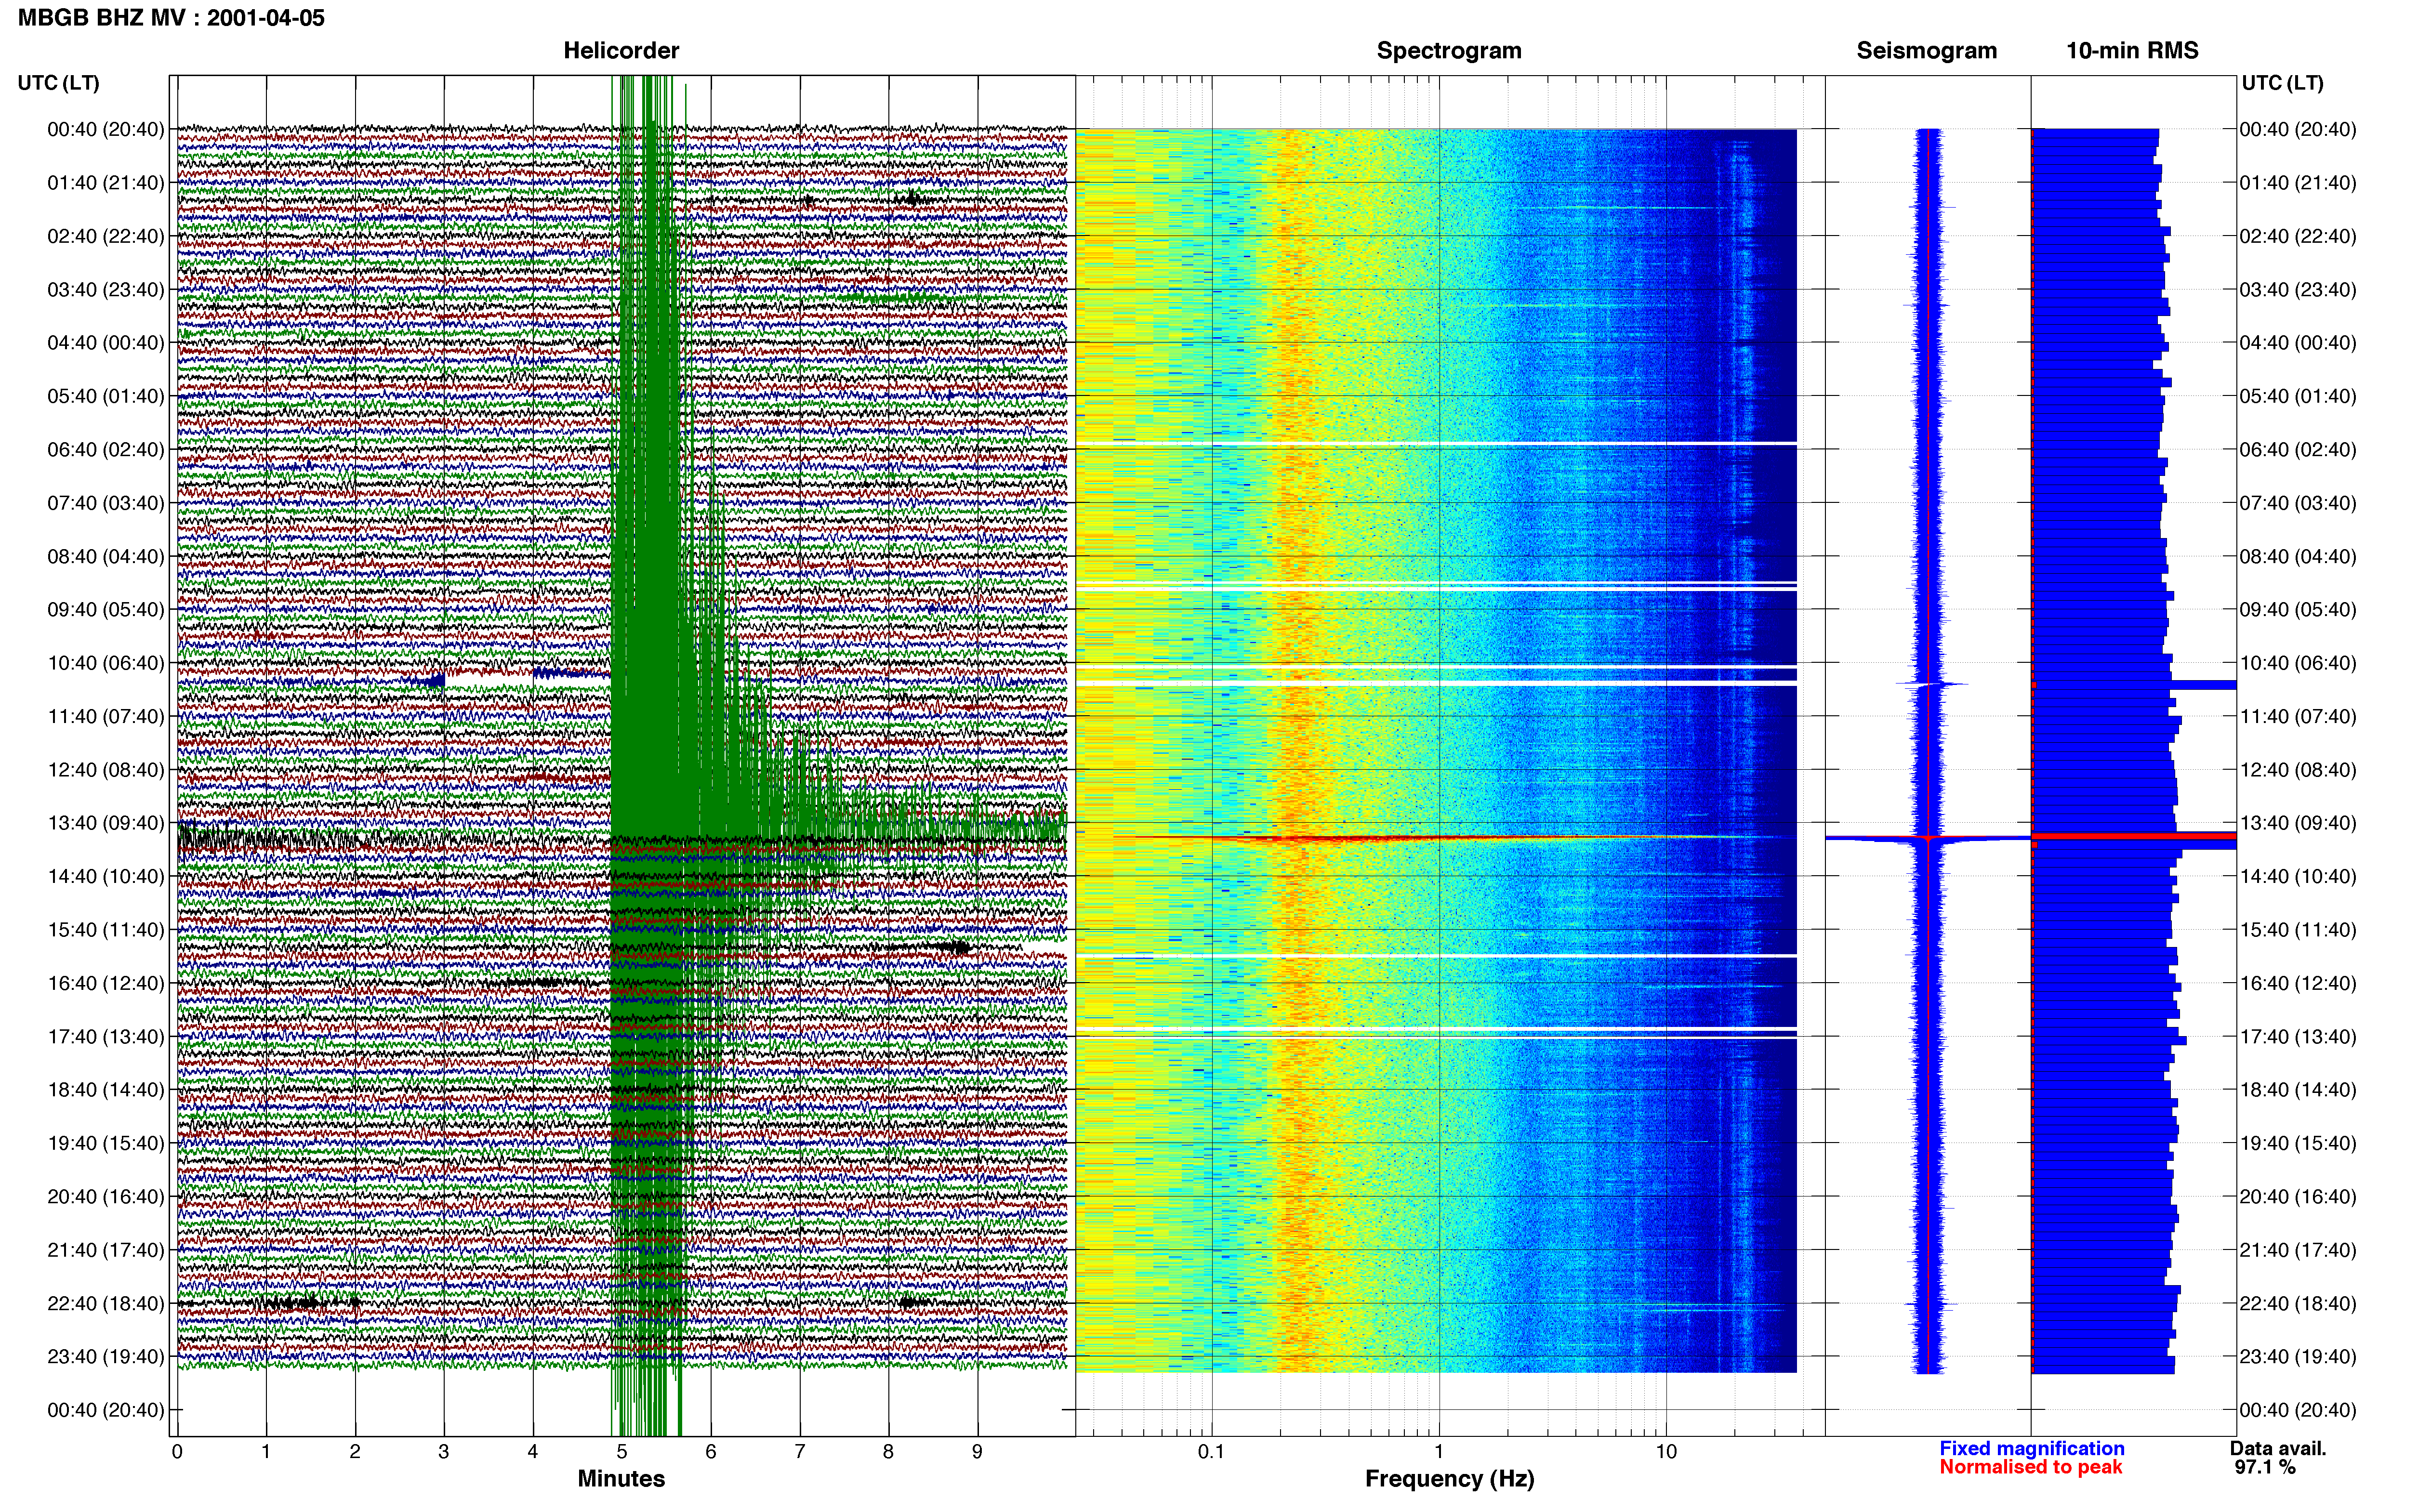Click left time label 21:40 (17:40)
Viewport: 2418px width, 1512px height.
click(x=106, y=1250)
